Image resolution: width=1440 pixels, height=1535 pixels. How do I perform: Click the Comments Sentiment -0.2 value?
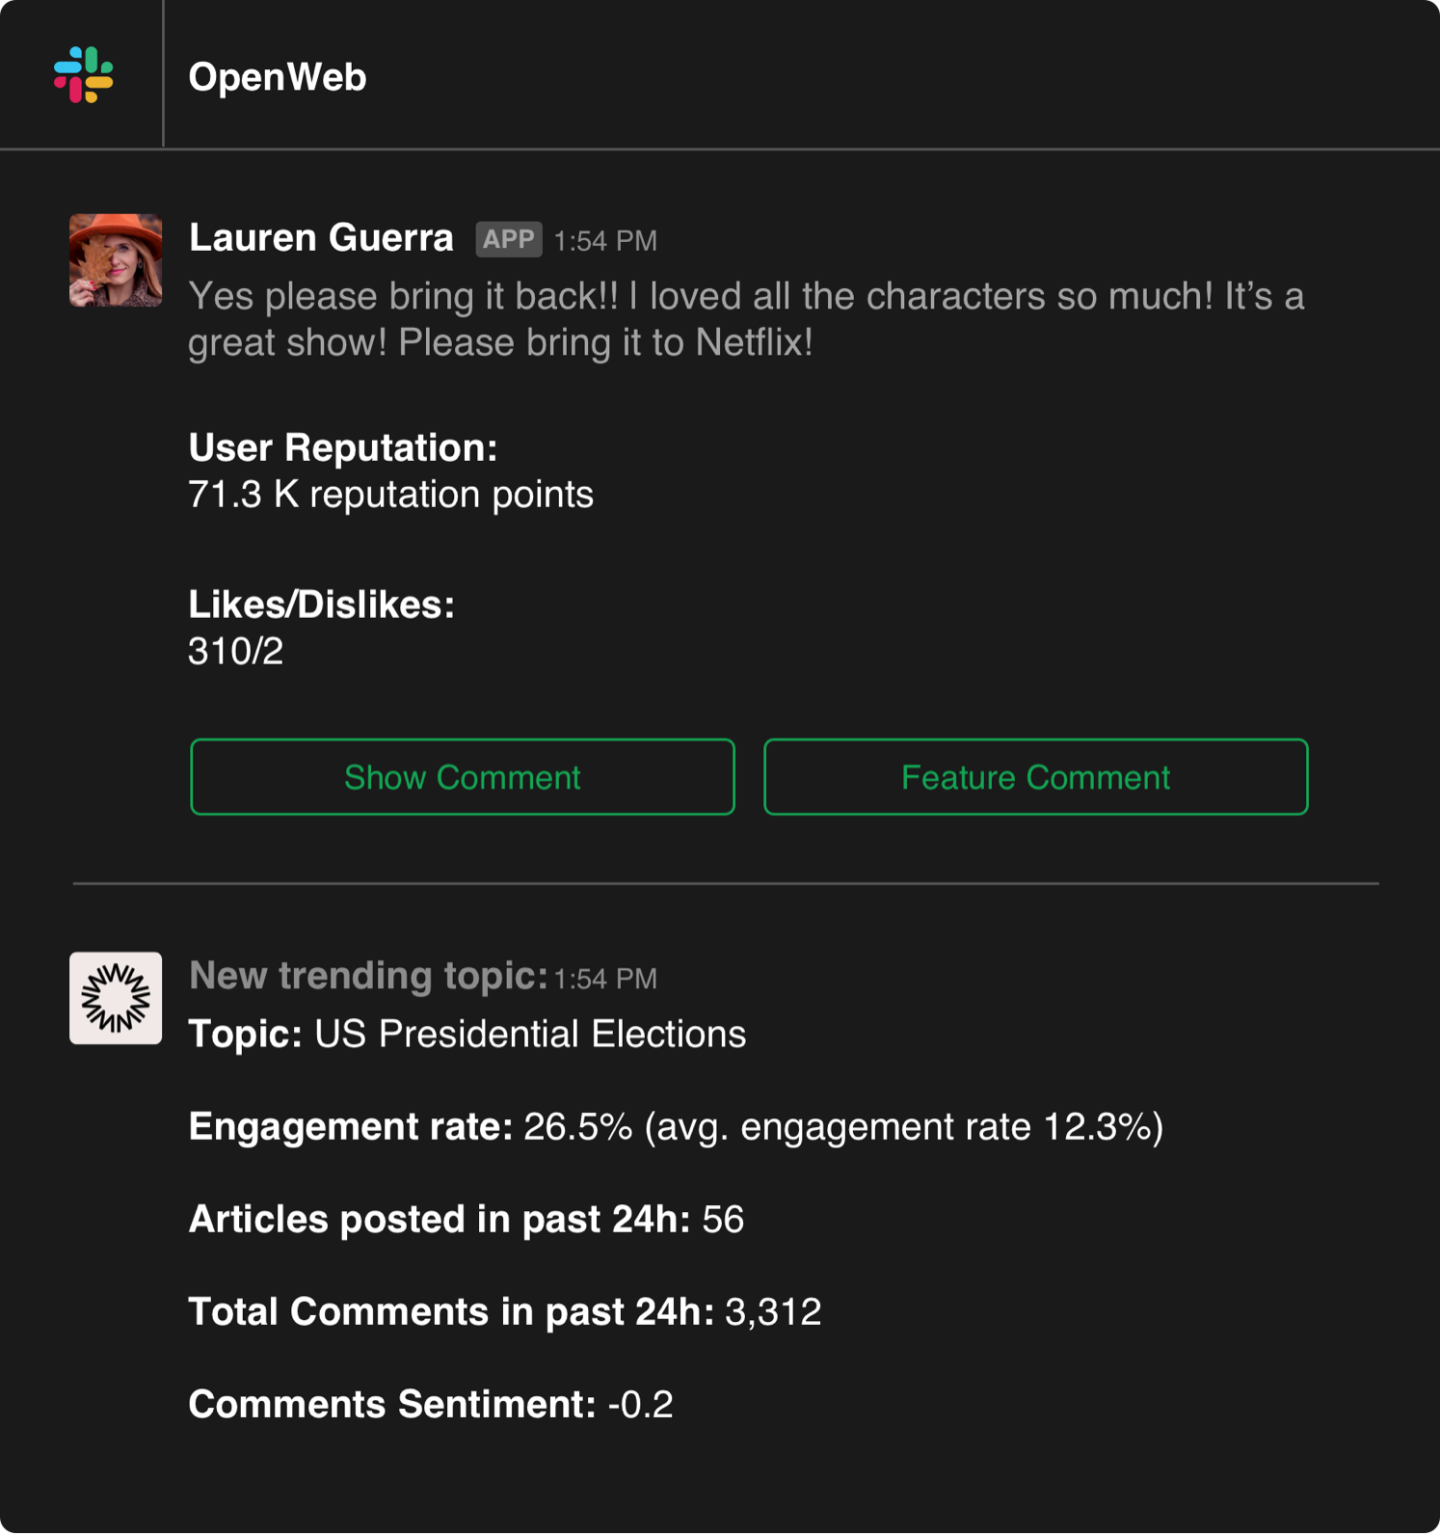pyautogui.click(x=640, y=1404)
